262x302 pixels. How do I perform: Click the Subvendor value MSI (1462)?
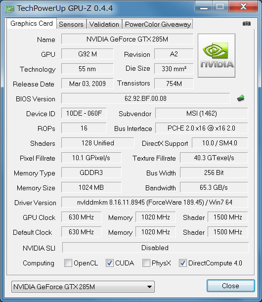[202, 113]
